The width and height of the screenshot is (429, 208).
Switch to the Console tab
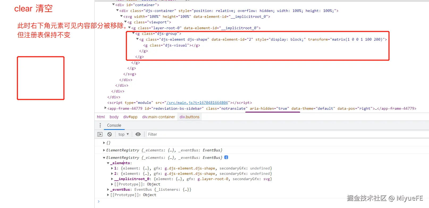coord(114,125)
